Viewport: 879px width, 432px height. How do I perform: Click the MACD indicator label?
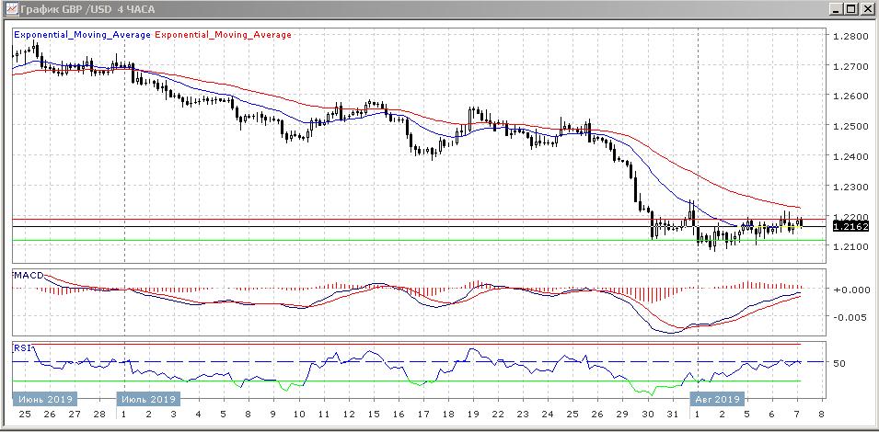tap(28, 276)
